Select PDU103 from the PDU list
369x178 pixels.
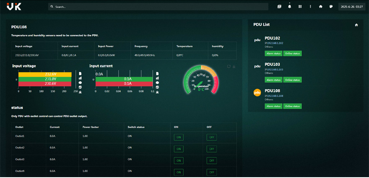click(272, 64)
